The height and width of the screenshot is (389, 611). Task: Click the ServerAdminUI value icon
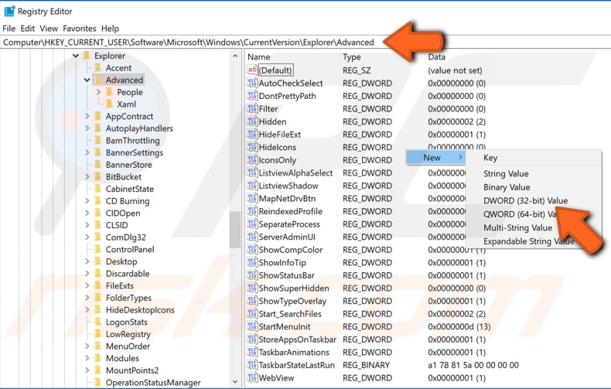pyautogui.click(x=252, y=237)
